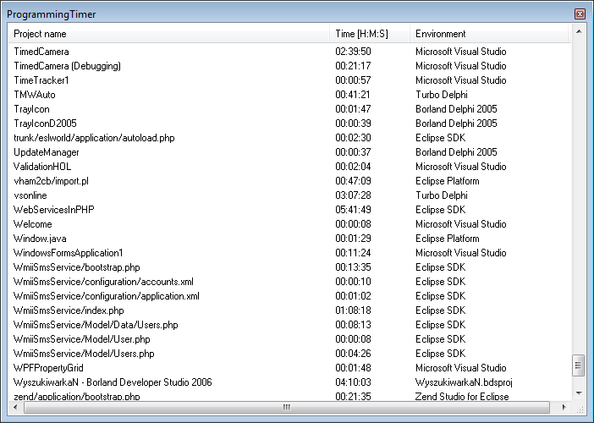This screenshot has width=594, height=423.
Task: Click the horizontal scrollbar thumb
Action: (287, 407)
